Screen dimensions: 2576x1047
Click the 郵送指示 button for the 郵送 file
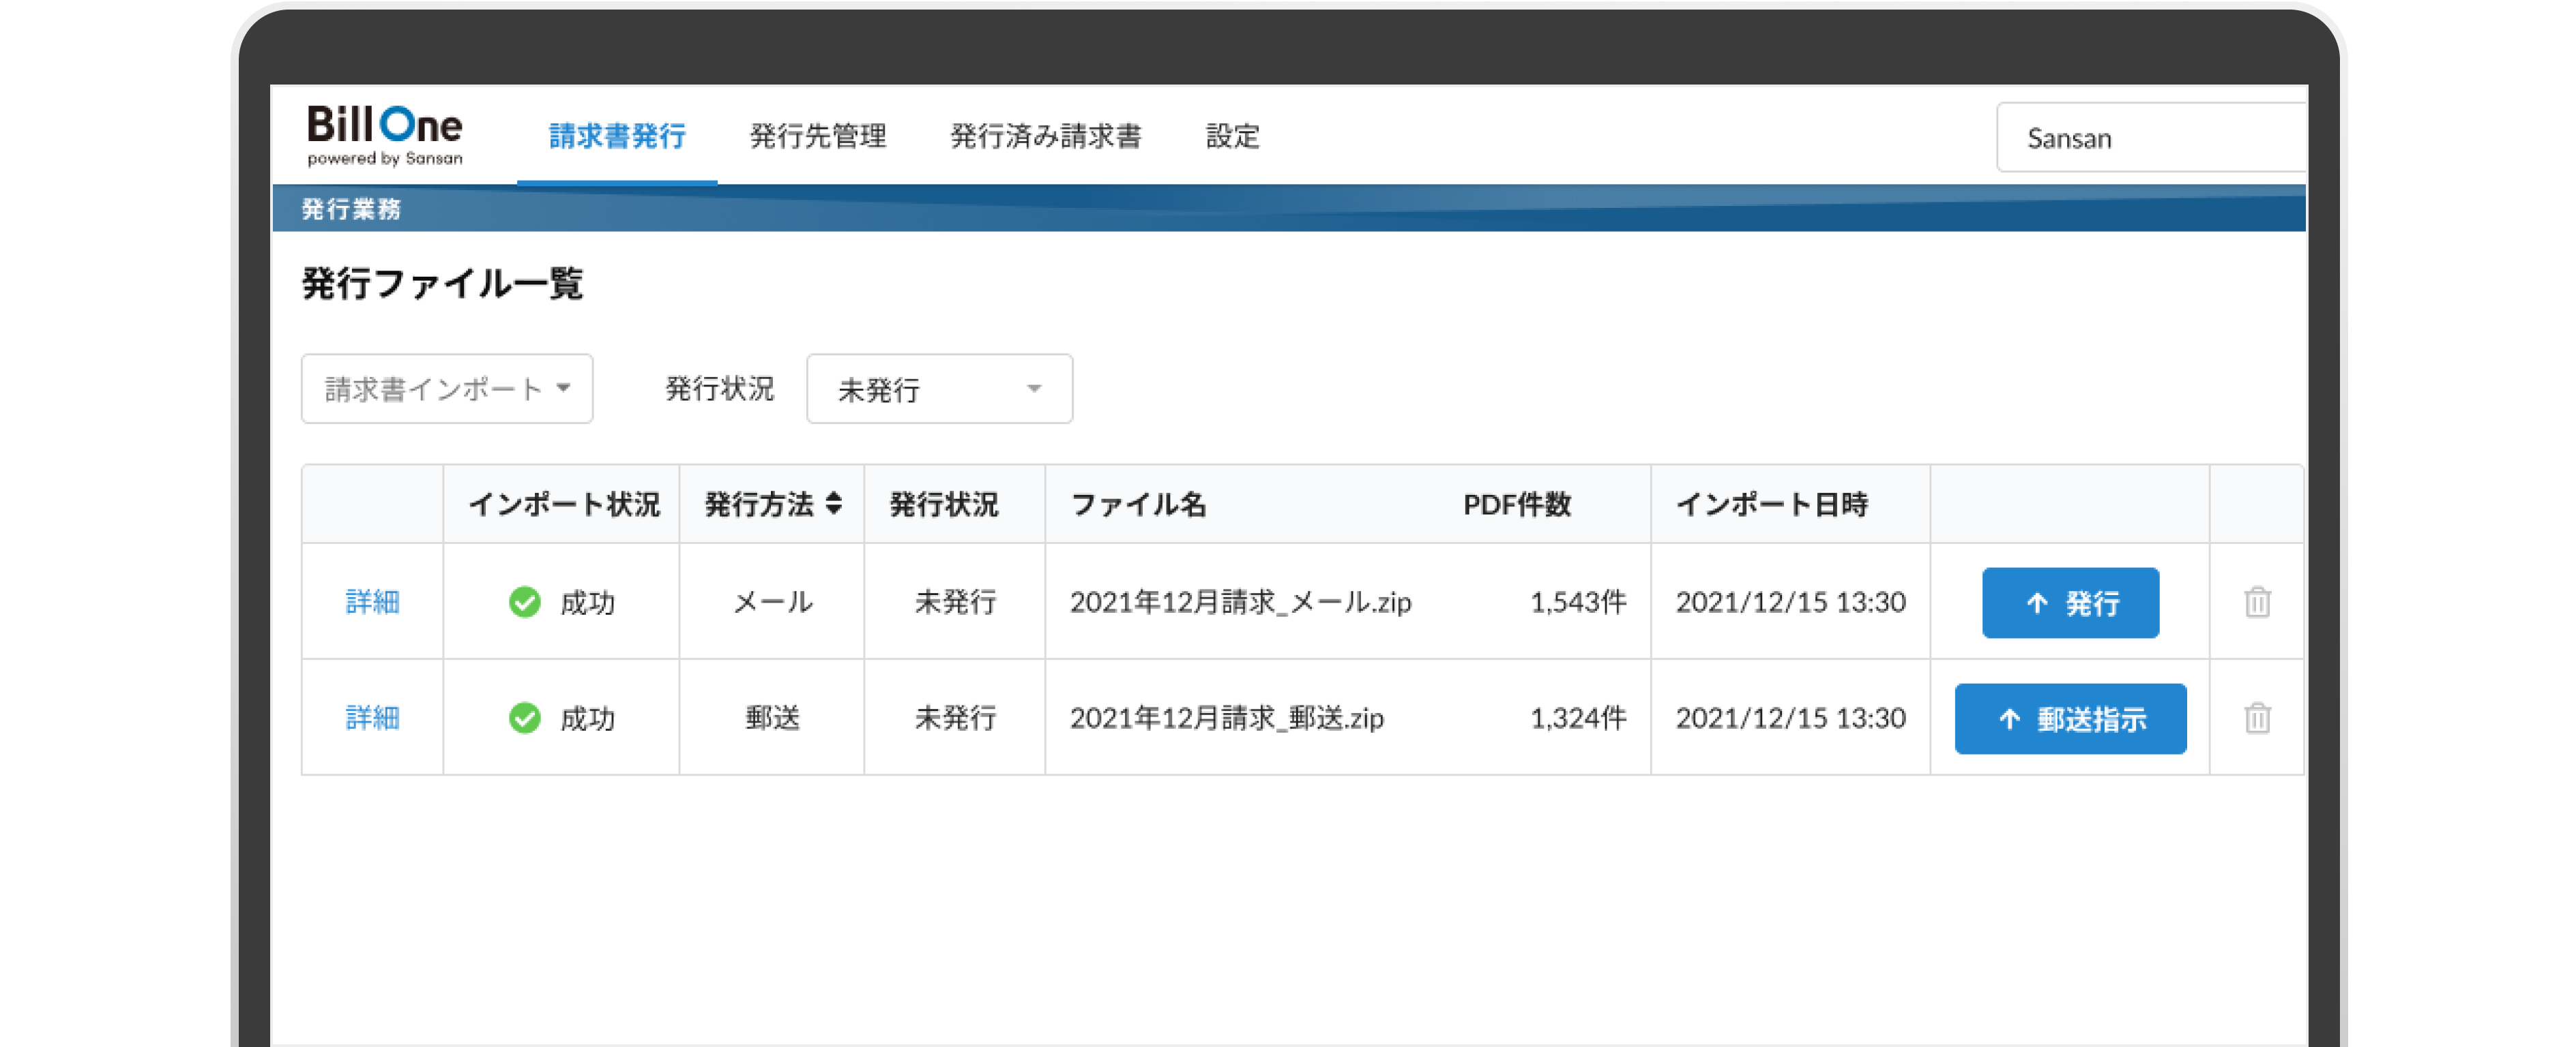tap(2070, 719)
